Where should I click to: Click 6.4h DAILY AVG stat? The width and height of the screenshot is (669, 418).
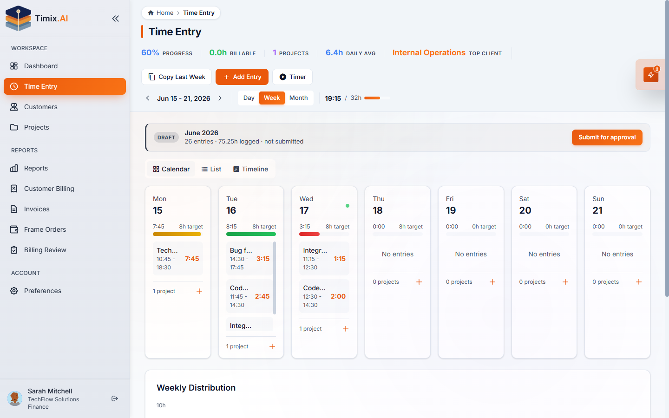350,53
